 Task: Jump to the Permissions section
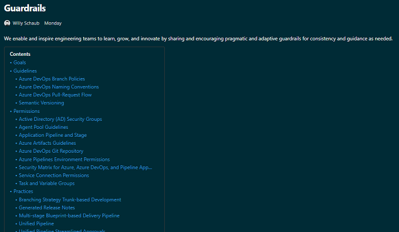tap(26, 111)
